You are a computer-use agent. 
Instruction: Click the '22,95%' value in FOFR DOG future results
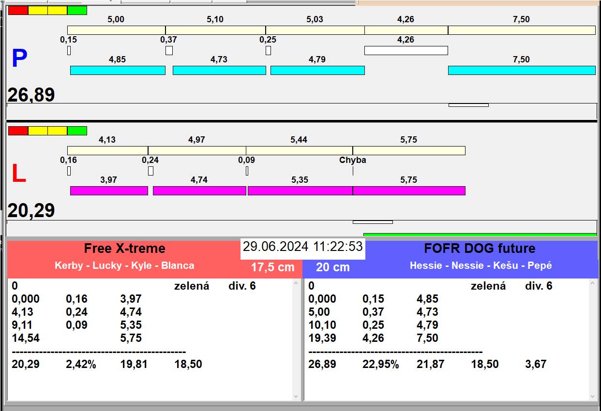pos(381,364)
